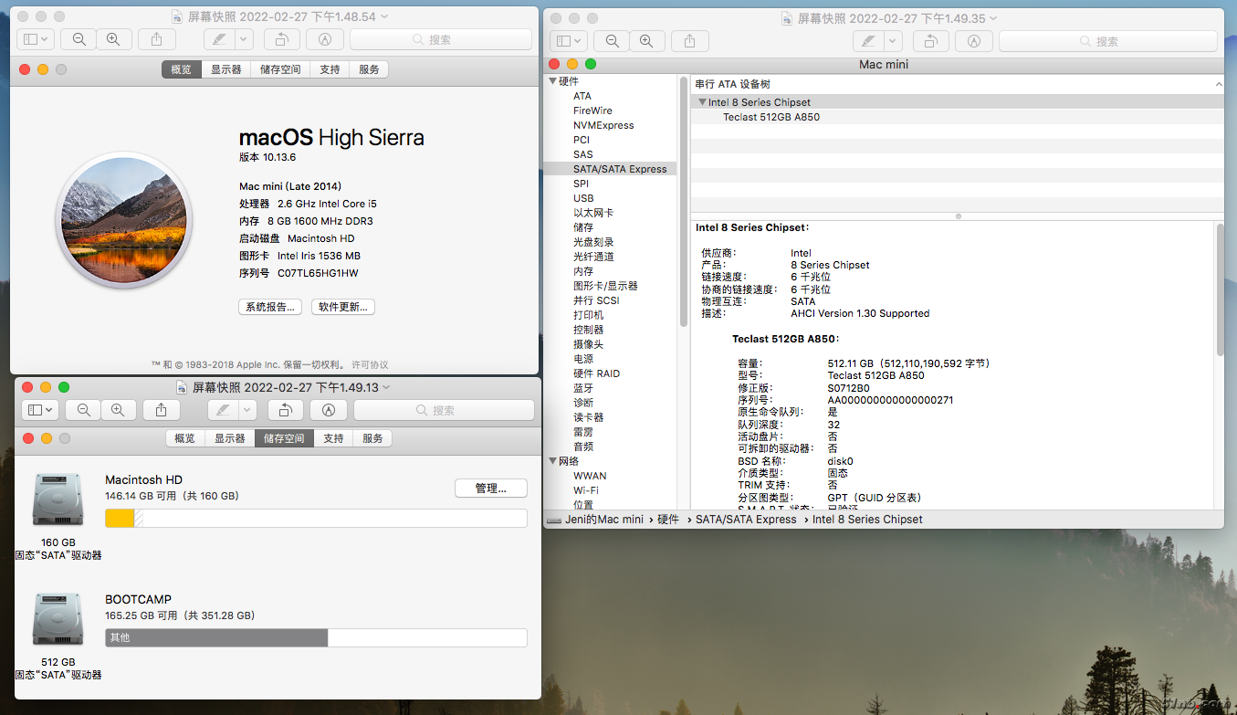Open the sidebar view menu in the 1.48.54 window

pos(36,39)
